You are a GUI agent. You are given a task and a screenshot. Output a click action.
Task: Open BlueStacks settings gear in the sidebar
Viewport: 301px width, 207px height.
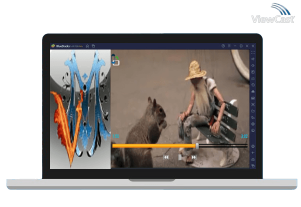[x=253, y=146]
